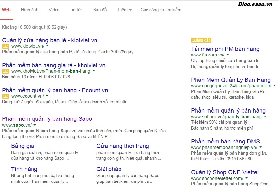Click the www.sapo.vn/ URL text
Viewport: 279px width, 187px height.
(x=17, y=125)
